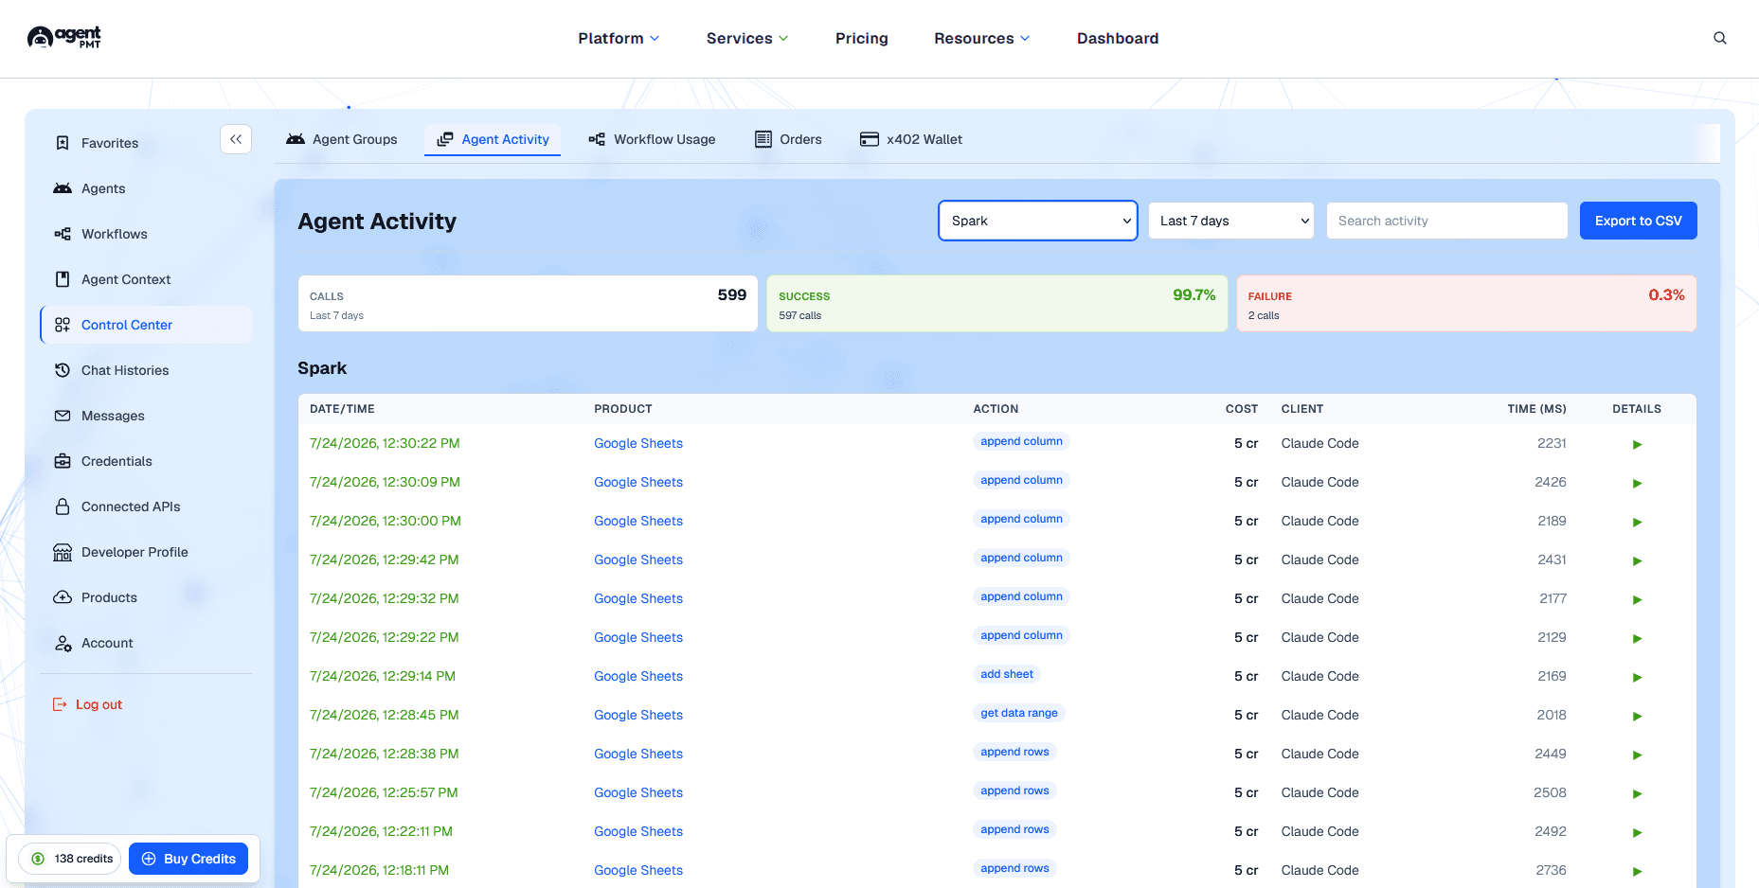Expand the Resources menu
Viewport: 1759px width, 888px height.
tap(981, 38)
